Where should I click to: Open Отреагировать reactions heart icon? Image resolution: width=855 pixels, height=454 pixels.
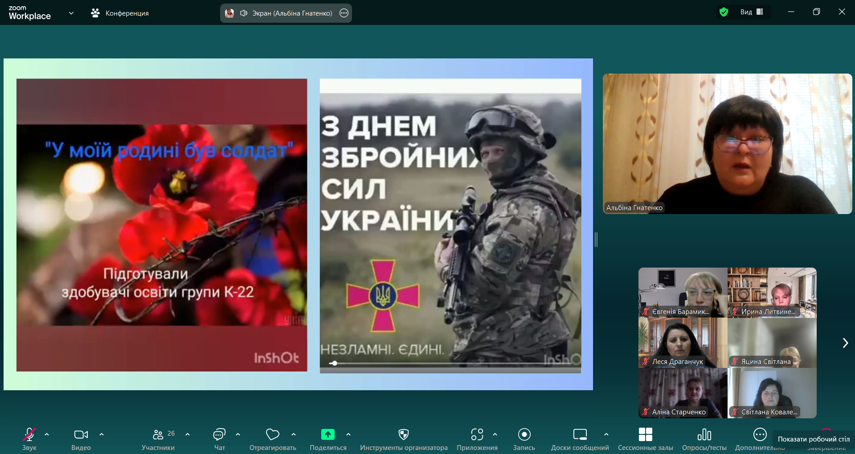click(x=273, y=434)
